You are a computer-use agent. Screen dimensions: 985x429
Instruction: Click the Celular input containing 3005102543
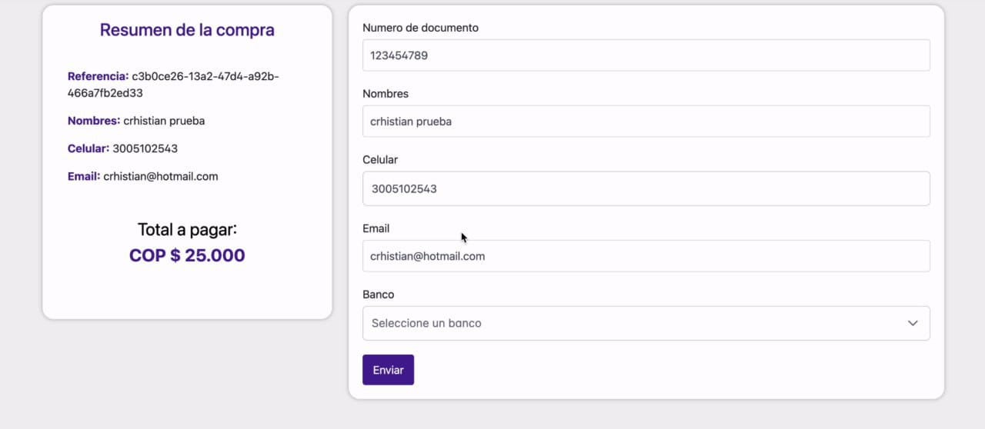point(646,188)
